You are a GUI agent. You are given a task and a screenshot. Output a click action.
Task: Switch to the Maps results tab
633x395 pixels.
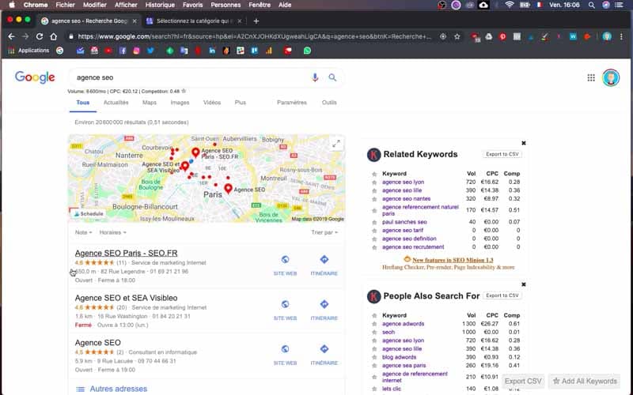point(150,103)
